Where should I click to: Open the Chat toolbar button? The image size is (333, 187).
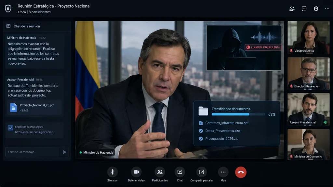pos(180,172)
